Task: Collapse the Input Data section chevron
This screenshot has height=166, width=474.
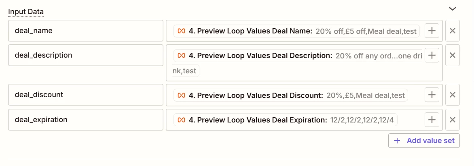Action: coord(452,9)
